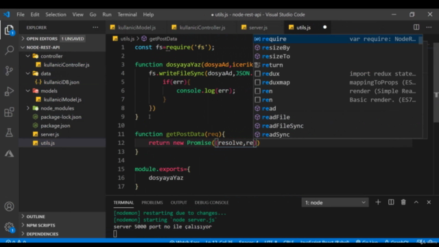439x247 pixels.
Task: Choose 'return' autocomplete suggestion
Action: 336,65
